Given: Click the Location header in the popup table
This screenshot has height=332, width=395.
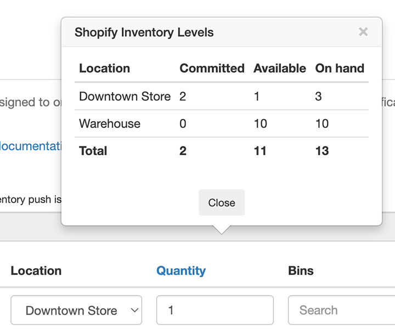Looking at the screenshot, I should pos(105,69).
